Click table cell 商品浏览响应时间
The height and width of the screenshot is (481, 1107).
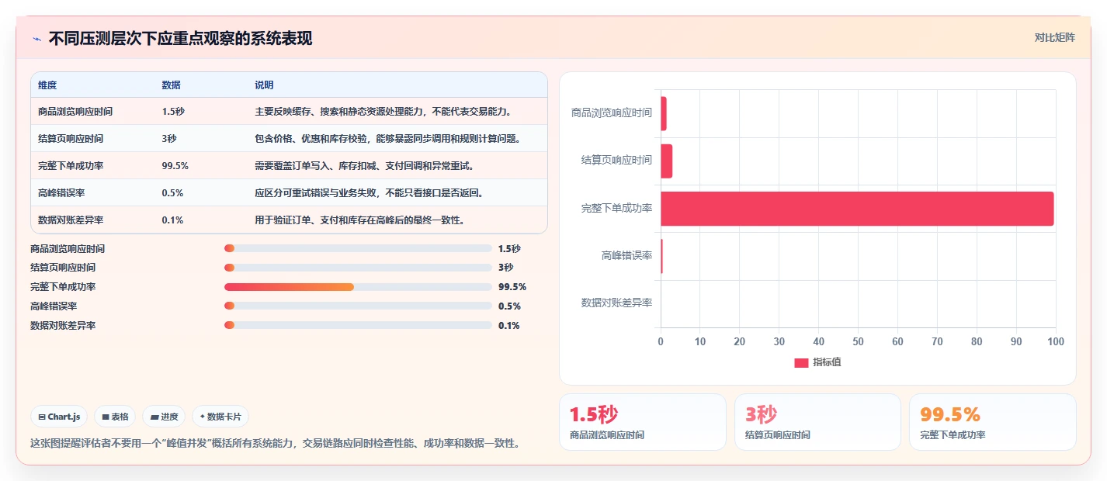coord(75,112)
